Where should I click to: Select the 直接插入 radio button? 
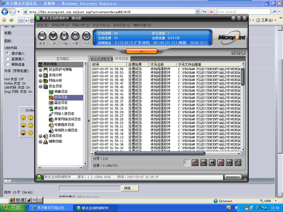pos(7,59)
